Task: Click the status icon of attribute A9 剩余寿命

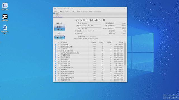Action: coord(55,69)
